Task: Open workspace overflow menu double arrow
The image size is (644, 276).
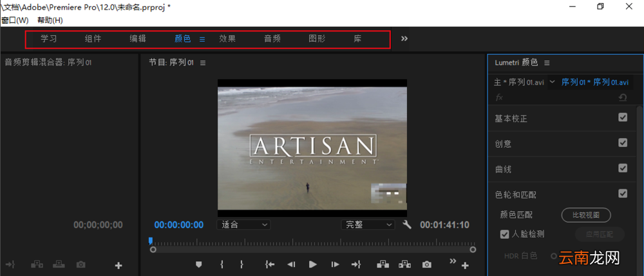Action: (404, 39)
